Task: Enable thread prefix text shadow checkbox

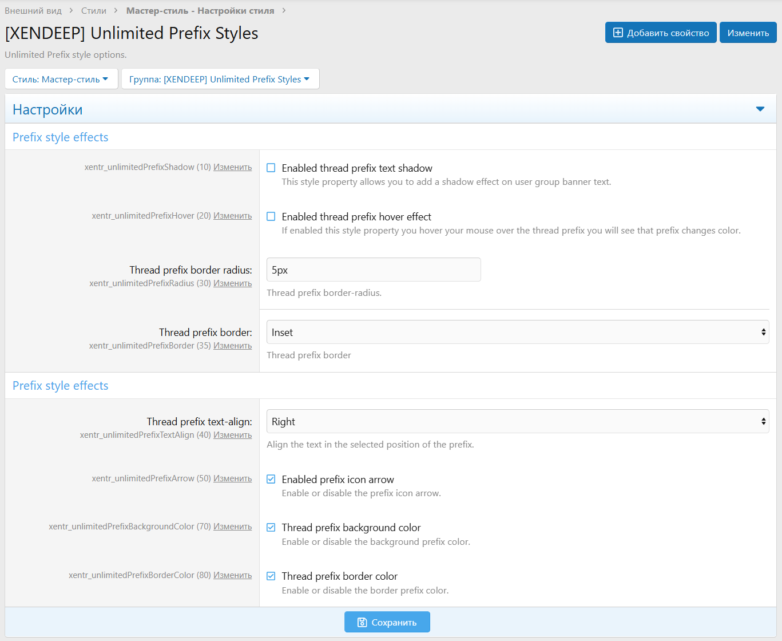Action: coord(271,168)
